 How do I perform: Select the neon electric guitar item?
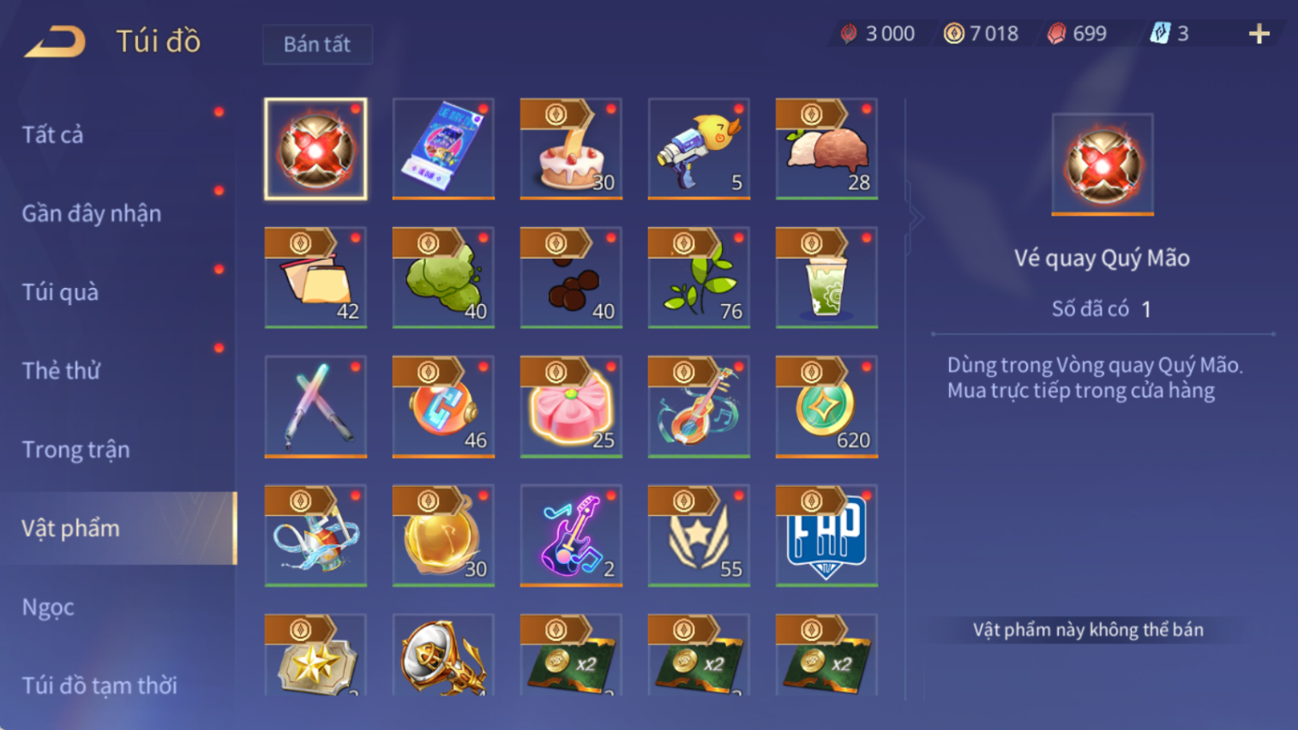point(571,536)
